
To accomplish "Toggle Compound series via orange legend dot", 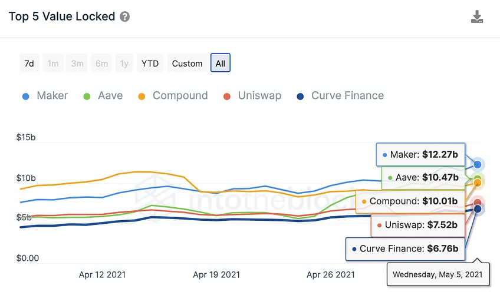I will (142, 96).
